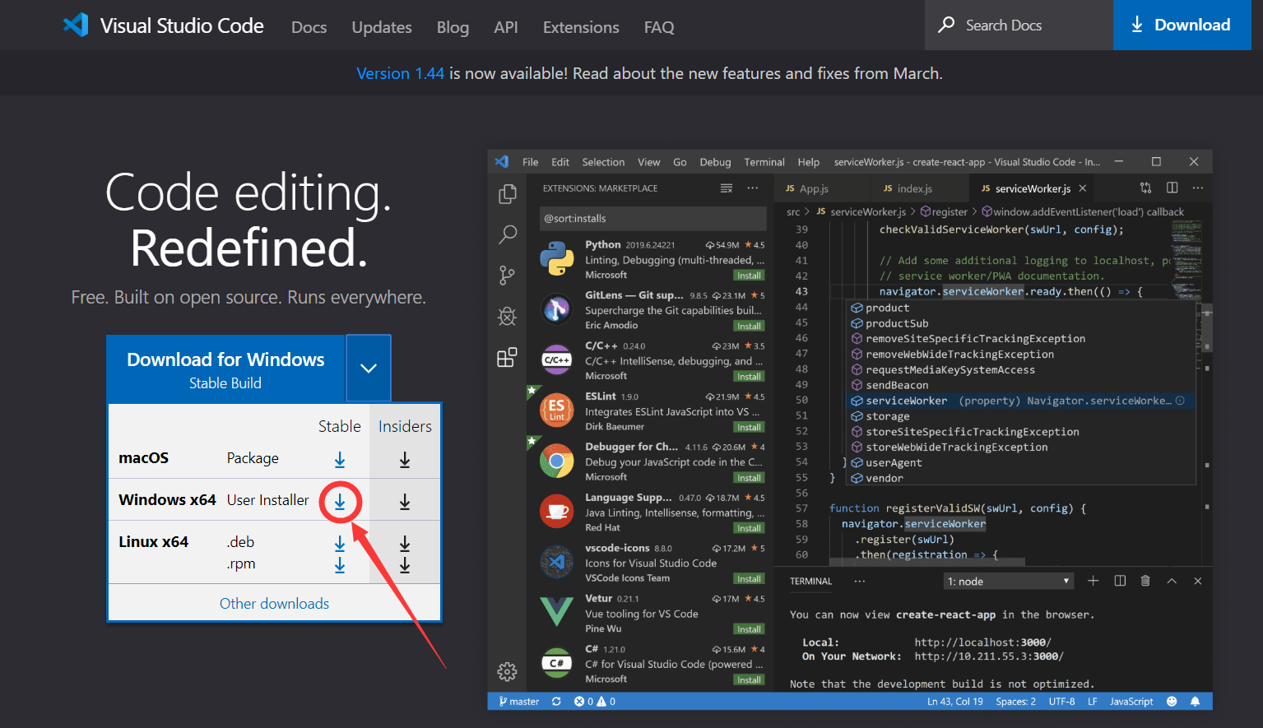Open Debug icon in activity bar
The width and height of the screenshot is (1263, 728).
pyautogui.click(x=508, y=316)
